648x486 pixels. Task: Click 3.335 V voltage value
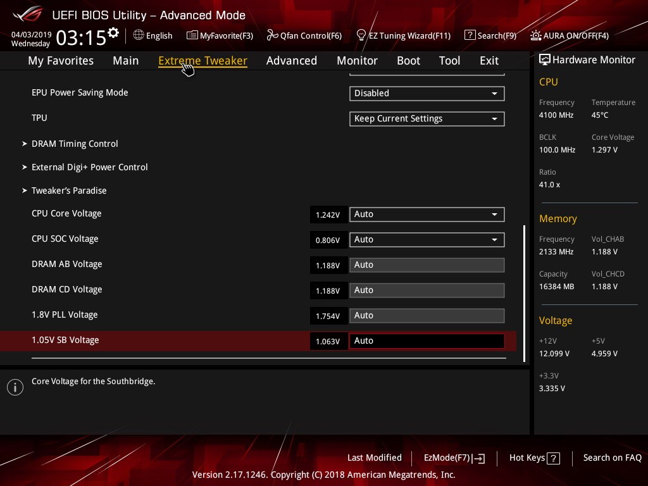pos(552,389)
